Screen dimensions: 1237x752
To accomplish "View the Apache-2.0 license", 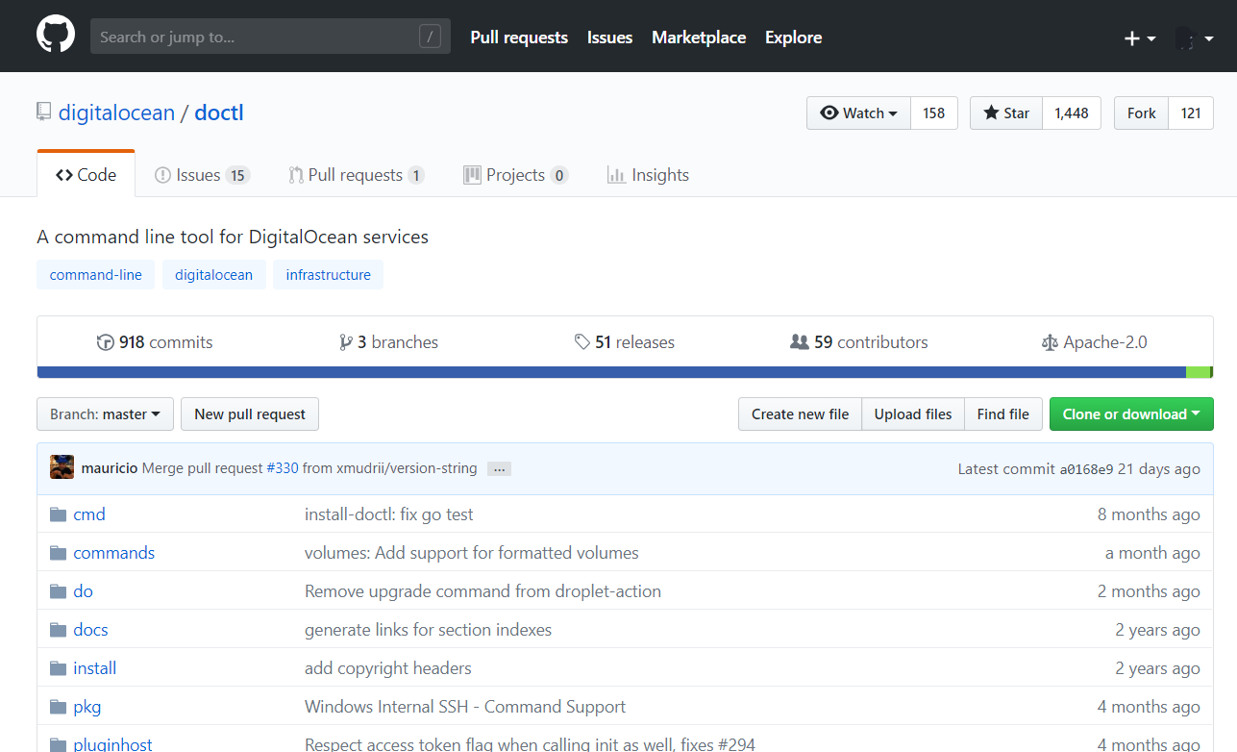I will point(1094,341).
